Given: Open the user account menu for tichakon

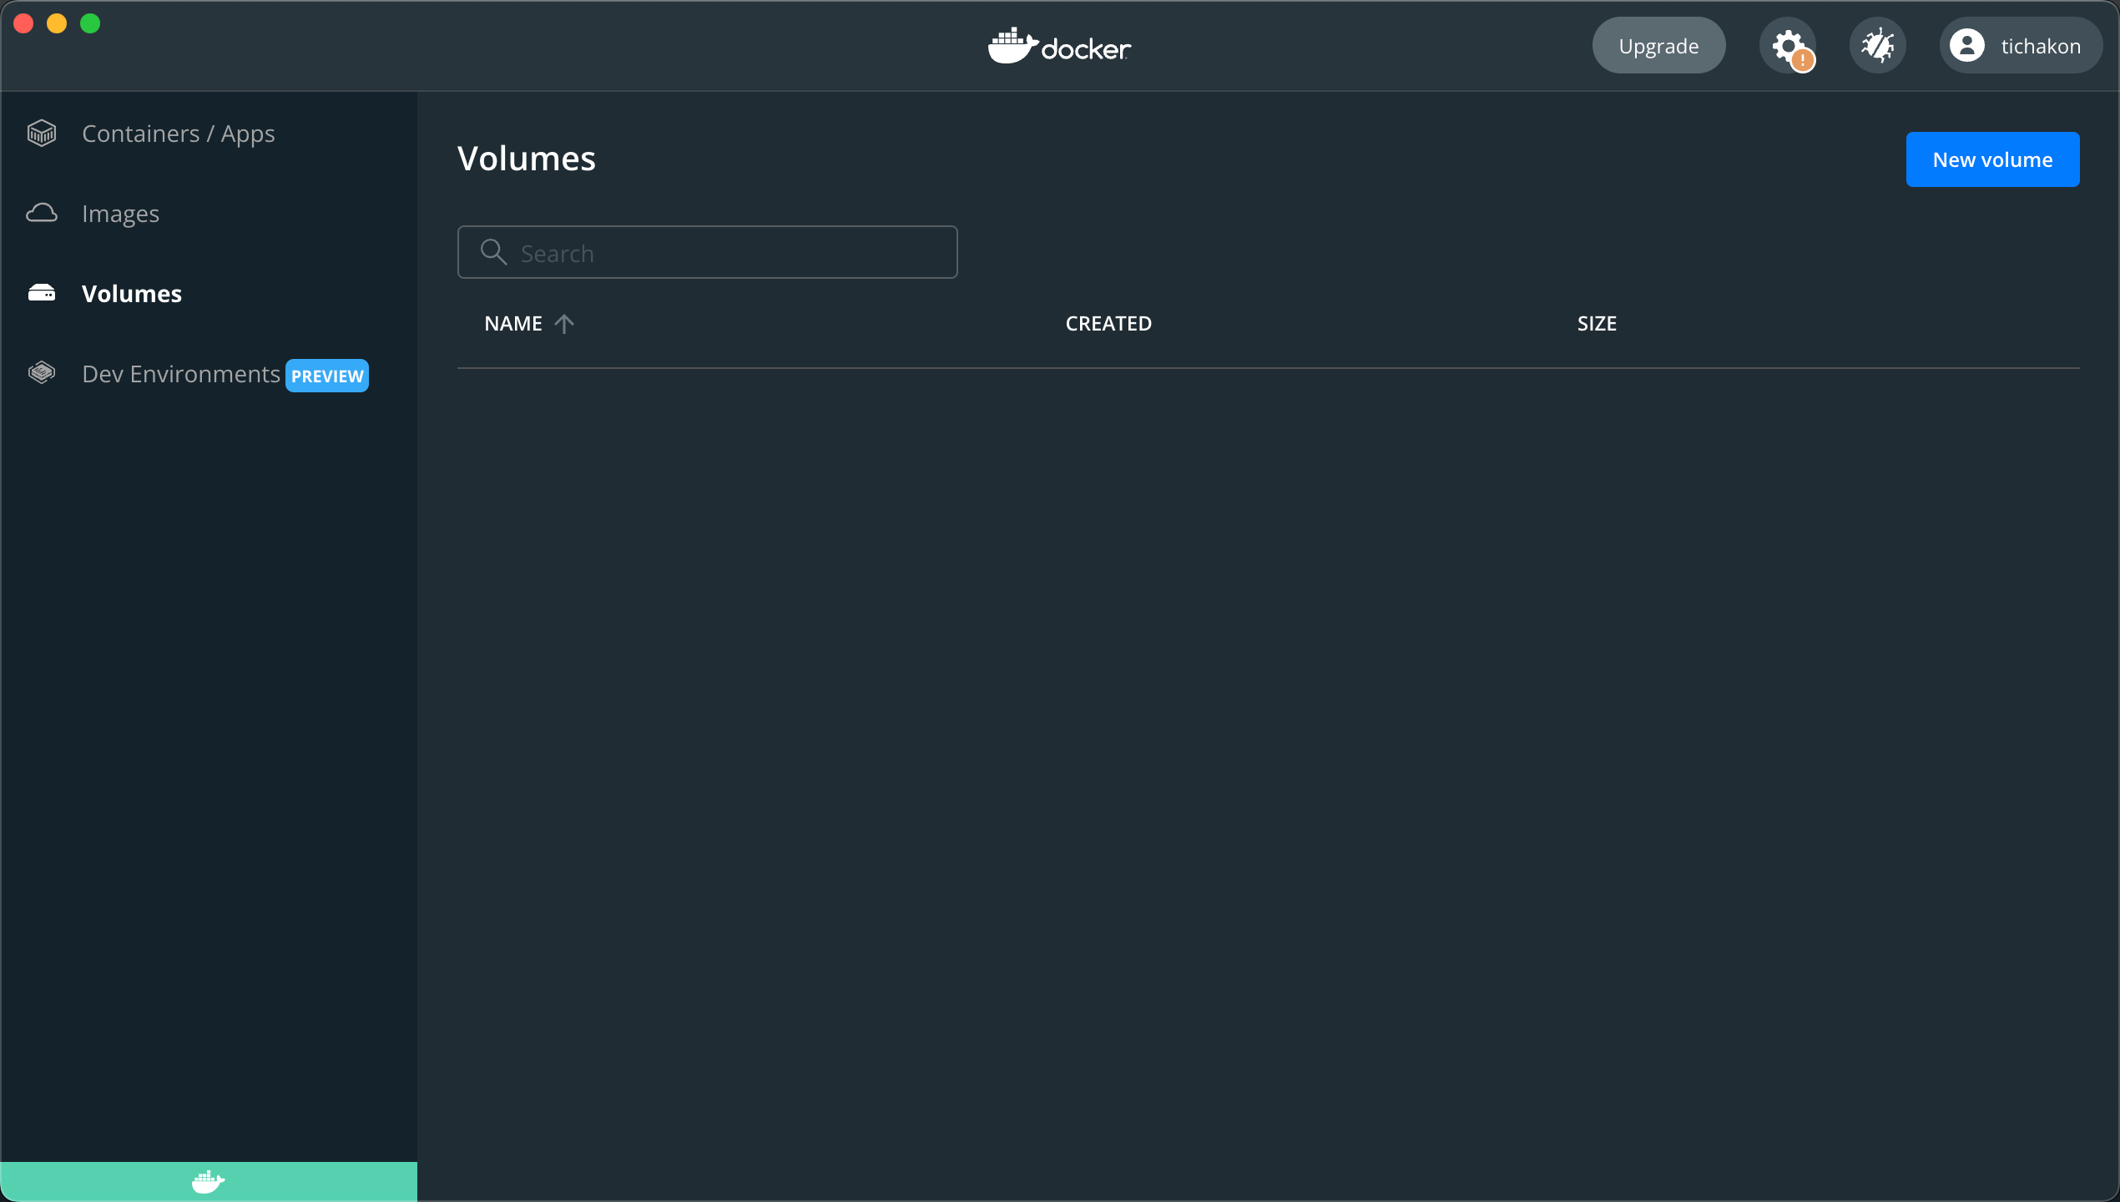Looking at the screenshot, I should point(2020,45).
